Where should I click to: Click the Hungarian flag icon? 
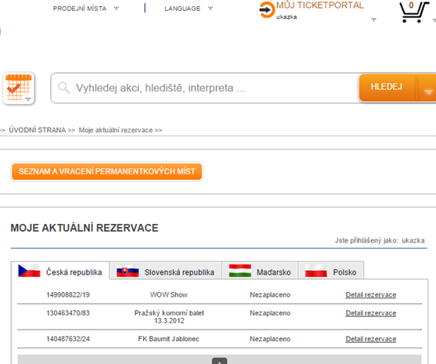[x=240, y=271]
